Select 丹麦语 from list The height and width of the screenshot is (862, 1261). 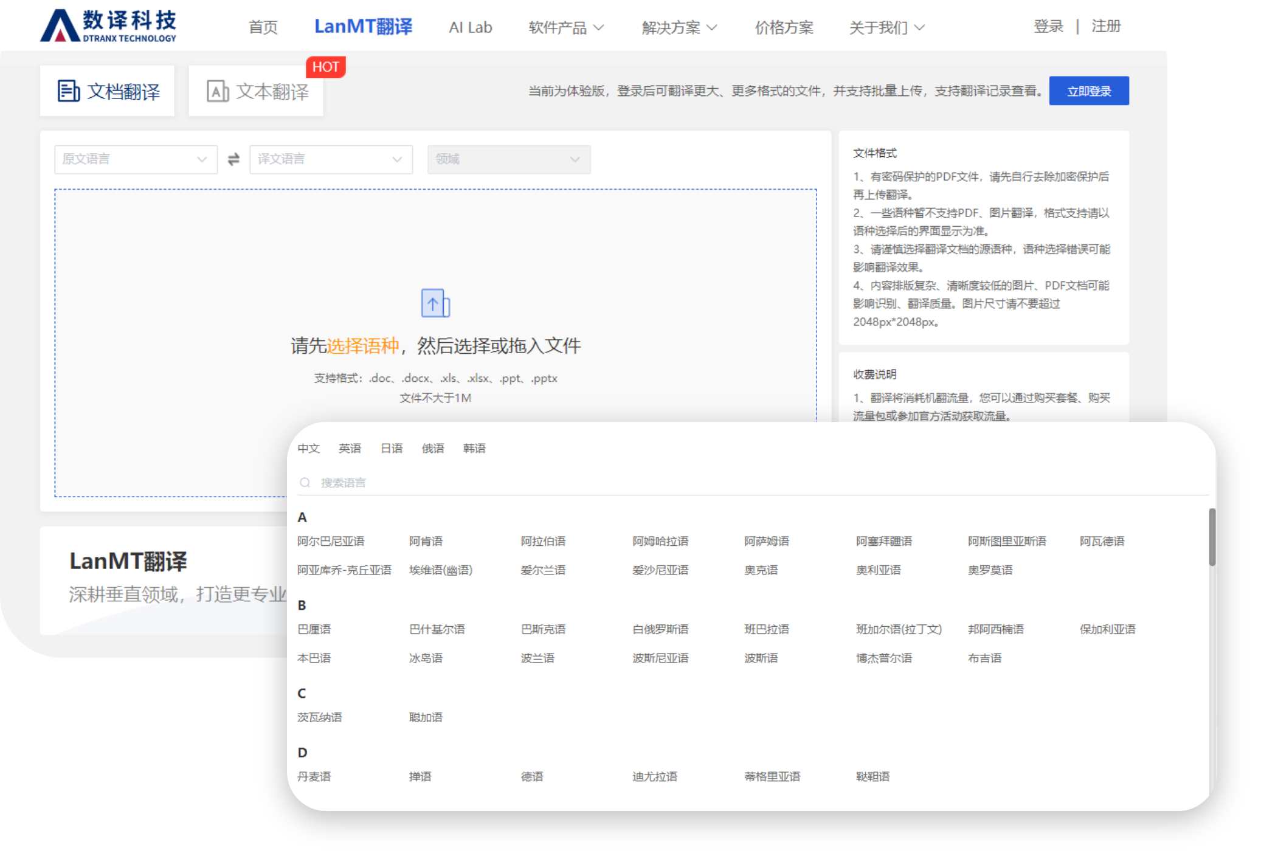pos(314,776)
